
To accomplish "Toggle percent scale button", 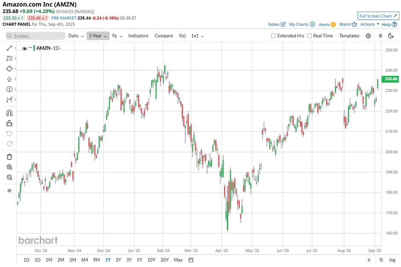I will pyautogui.click(x=381, y=260).
